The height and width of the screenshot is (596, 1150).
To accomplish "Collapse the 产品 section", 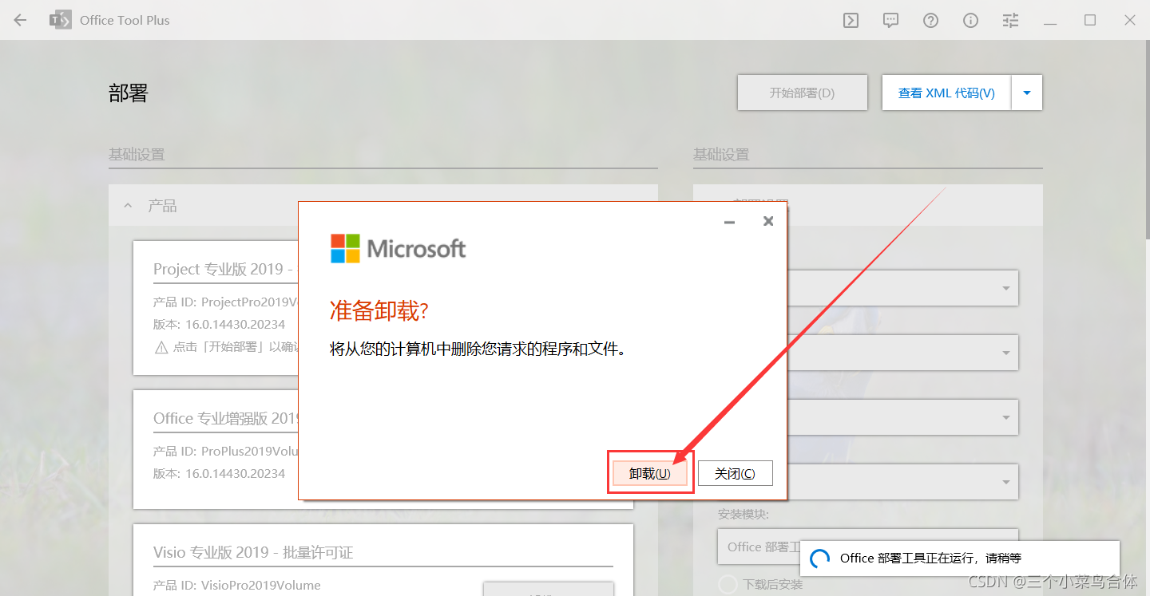I will point(128,205).
